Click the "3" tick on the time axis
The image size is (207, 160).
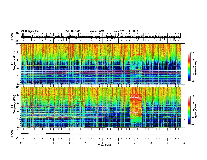[x=70, y=143]
